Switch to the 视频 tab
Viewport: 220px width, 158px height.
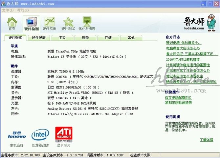point(85,38)
